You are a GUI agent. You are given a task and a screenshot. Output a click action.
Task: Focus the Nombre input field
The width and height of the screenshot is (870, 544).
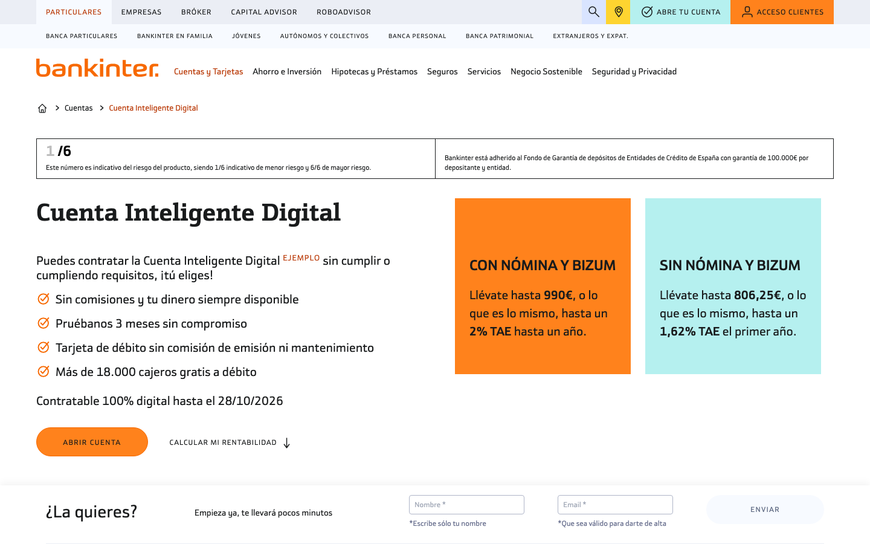(466, 505)
